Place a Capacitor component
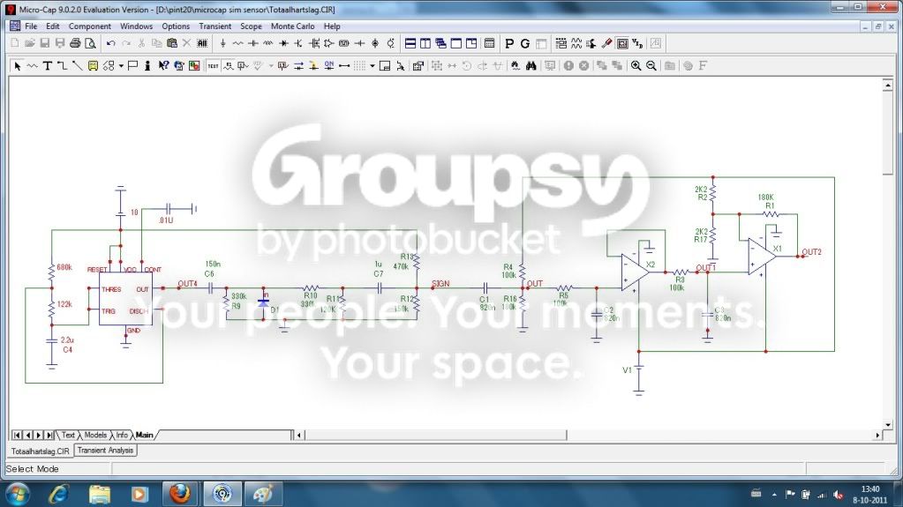 click(252, 43)
